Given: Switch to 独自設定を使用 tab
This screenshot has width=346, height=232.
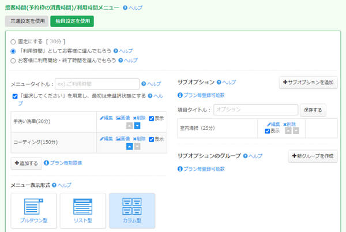Looking at the screenshot, I should pyautogui.click(x=72, y=21).
